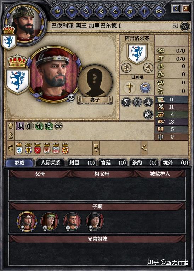Image resolution: width=194 pixels, height=271 pixels.
Task: Open the dynasty tree icon under the house shield
Action: click(x=126, y=67)
